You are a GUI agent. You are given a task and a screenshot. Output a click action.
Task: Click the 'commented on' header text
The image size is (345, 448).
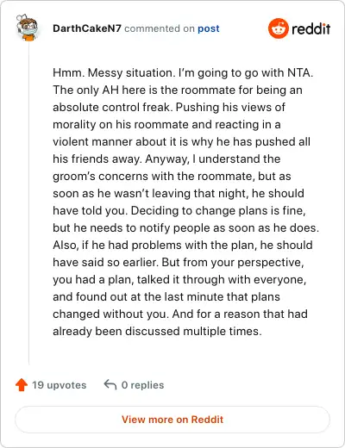tap(160, 28)
